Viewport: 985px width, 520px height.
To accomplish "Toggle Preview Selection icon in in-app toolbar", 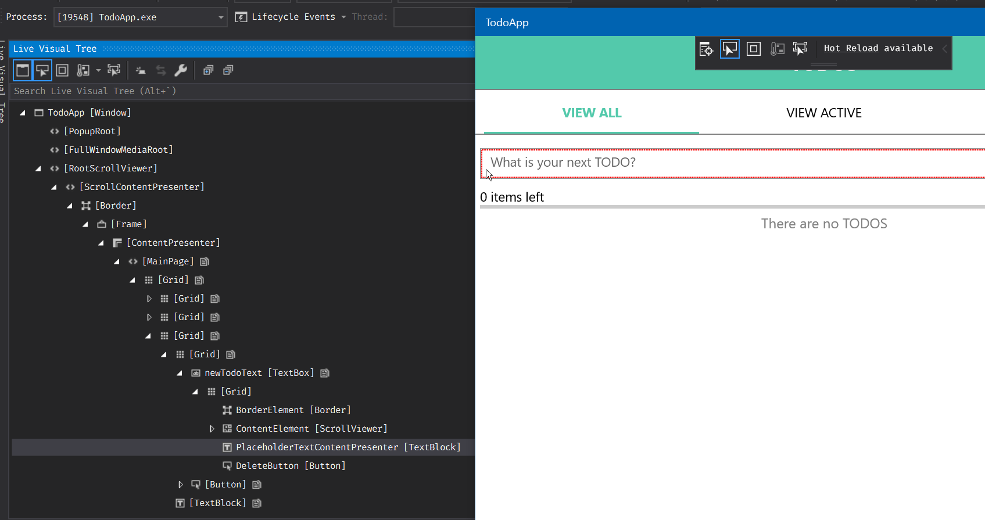I will [x=800, y=49].
